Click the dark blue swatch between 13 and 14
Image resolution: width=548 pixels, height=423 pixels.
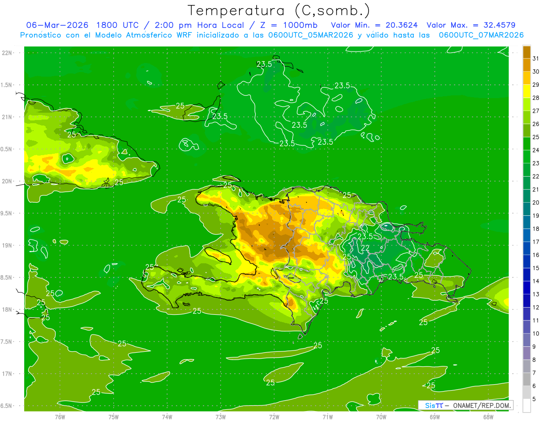tap(527, 287)
